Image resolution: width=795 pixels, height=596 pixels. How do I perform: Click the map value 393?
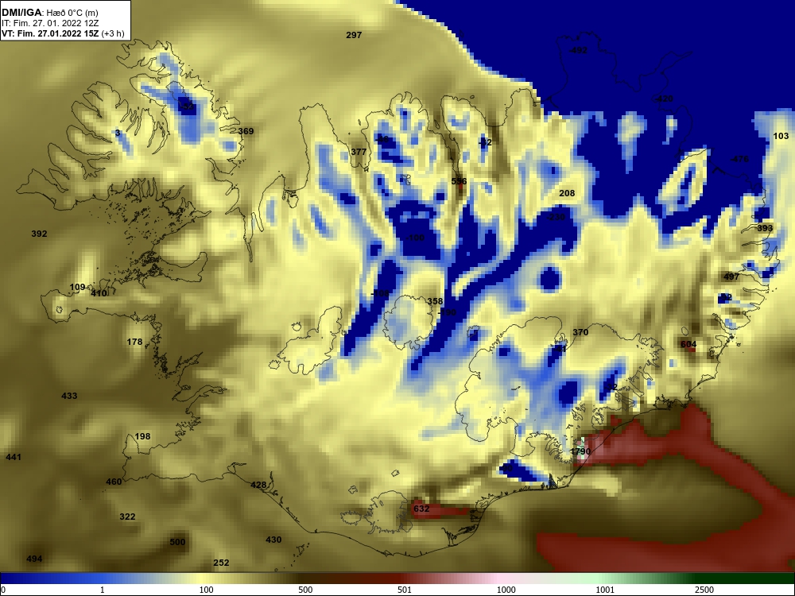pos(765,228)
